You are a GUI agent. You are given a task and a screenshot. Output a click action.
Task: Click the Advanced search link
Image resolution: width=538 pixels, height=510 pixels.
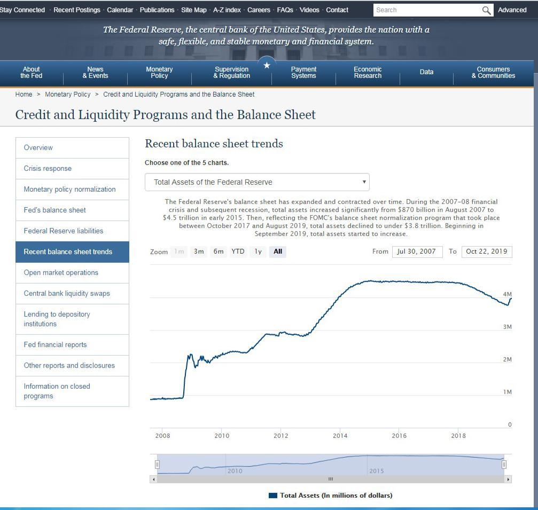(x=512, y=10)
